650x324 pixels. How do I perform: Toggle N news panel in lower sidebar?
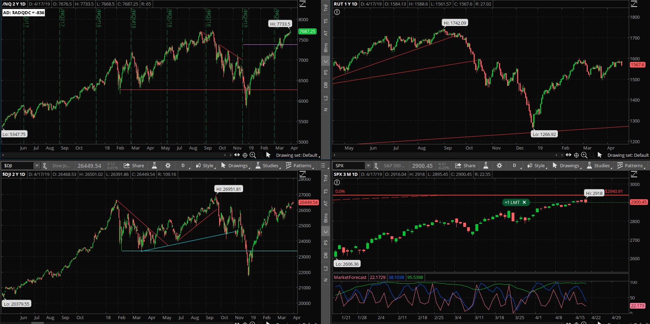tap(326, 280)
